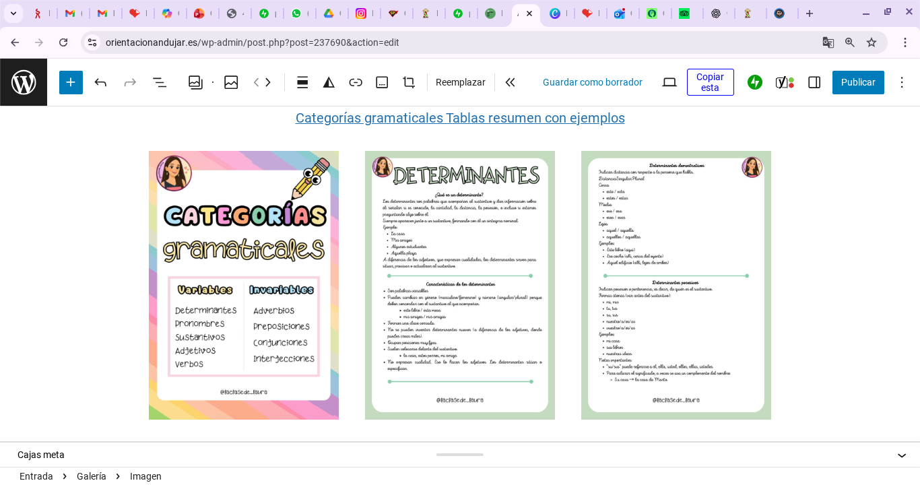Image resolution: width=920 pixels, height=485 pixels.
Task: Select the parent Gallery block icon
Action: [x=195, y=82]
